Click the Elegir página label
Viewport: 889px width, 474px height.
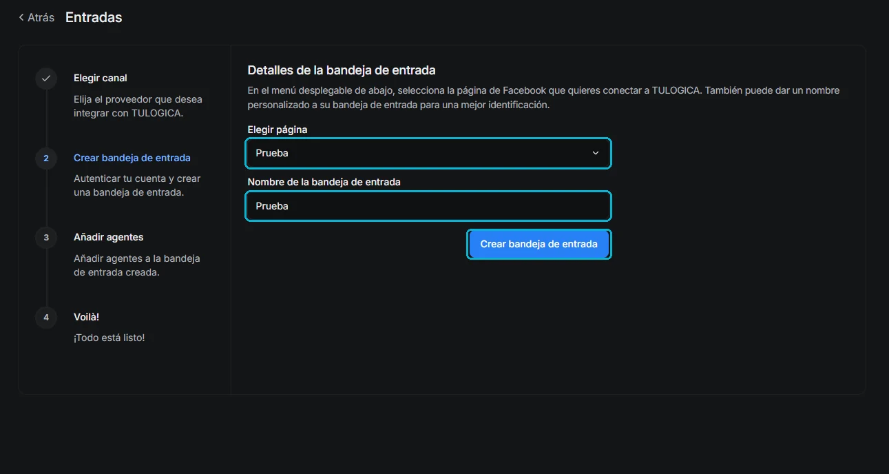[x=278, y=130]
